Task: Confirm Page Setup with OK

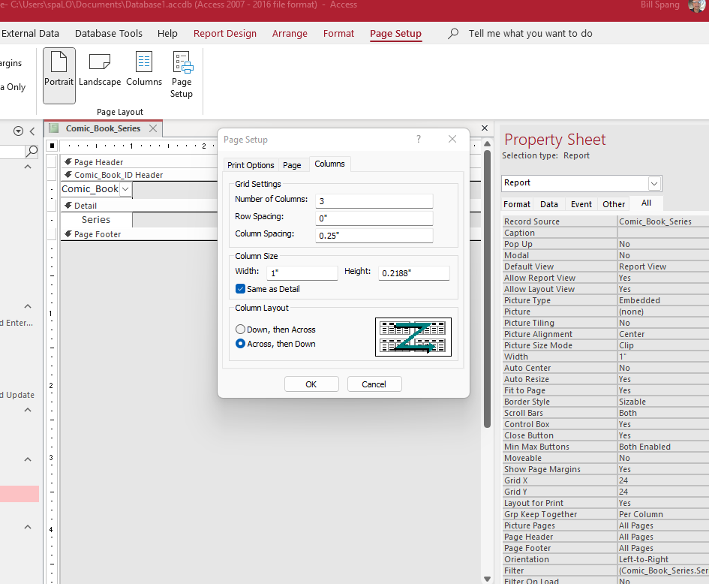Action: pyautogui.click(x=311, y=384)
